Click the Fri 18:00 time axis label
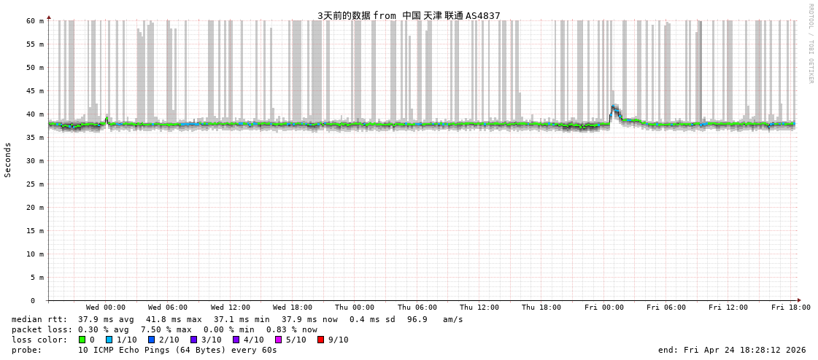This screenshot has width=818, height=360. [x=790, y=308]
